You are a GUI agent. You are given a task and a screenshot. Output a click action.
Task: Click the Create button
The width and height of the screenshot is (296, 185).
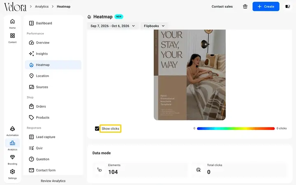pos(266,7)
